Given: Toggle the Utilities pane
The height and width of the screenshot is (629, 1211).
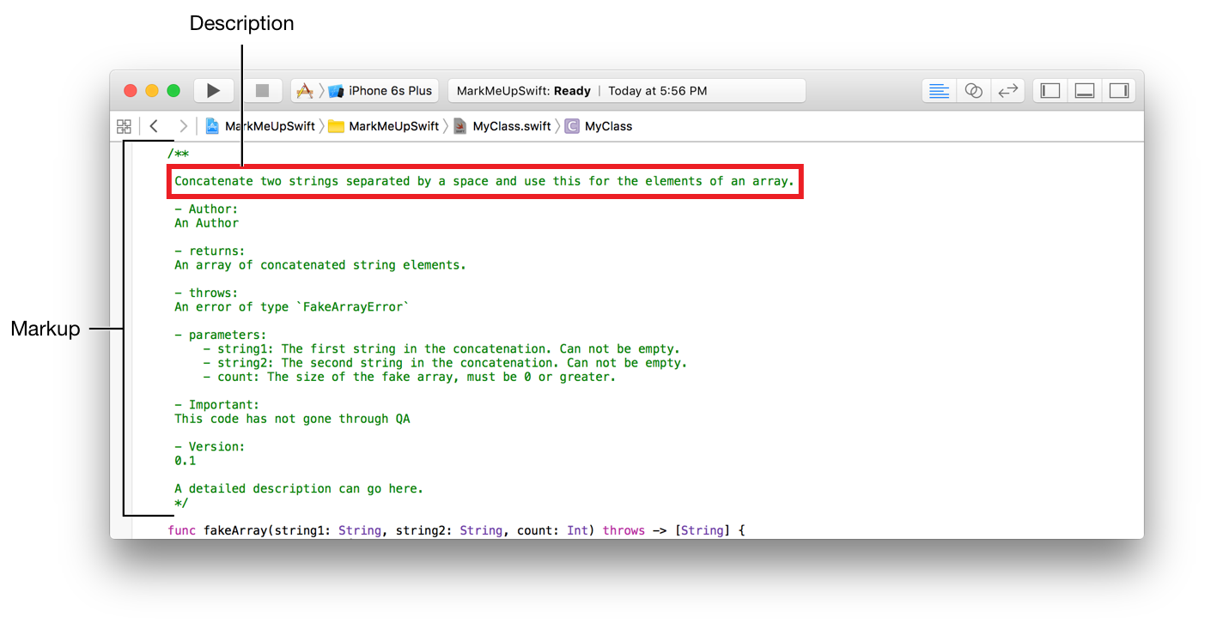Looking at the screenshot, I should [x=1118, y=91].
